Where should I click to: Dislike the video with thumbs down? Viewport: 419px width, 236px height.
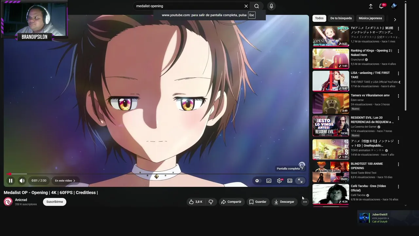pos(211,202)
